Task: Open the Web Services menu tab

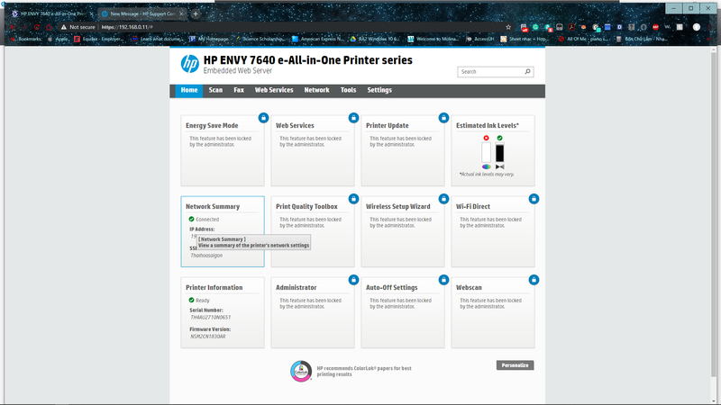Action: [x=274, y=90]
